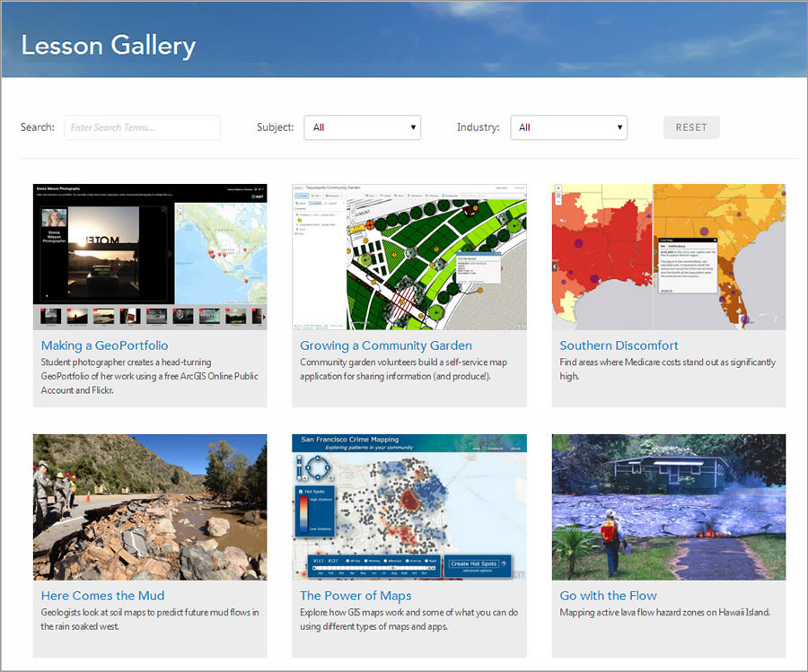Select the Measure tool in the garden map toolbar
This screenshot has width=808, height=672.
[x=433, y=194]
